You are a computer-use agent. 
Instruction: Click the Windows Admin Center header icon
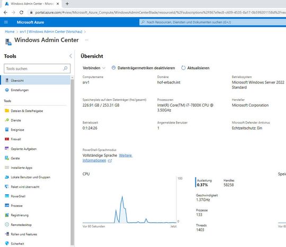[8, 42]
